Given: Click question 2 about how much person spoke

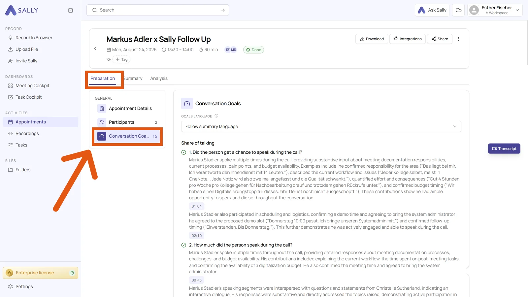Looking at the screenshot, I should (241, 245).
